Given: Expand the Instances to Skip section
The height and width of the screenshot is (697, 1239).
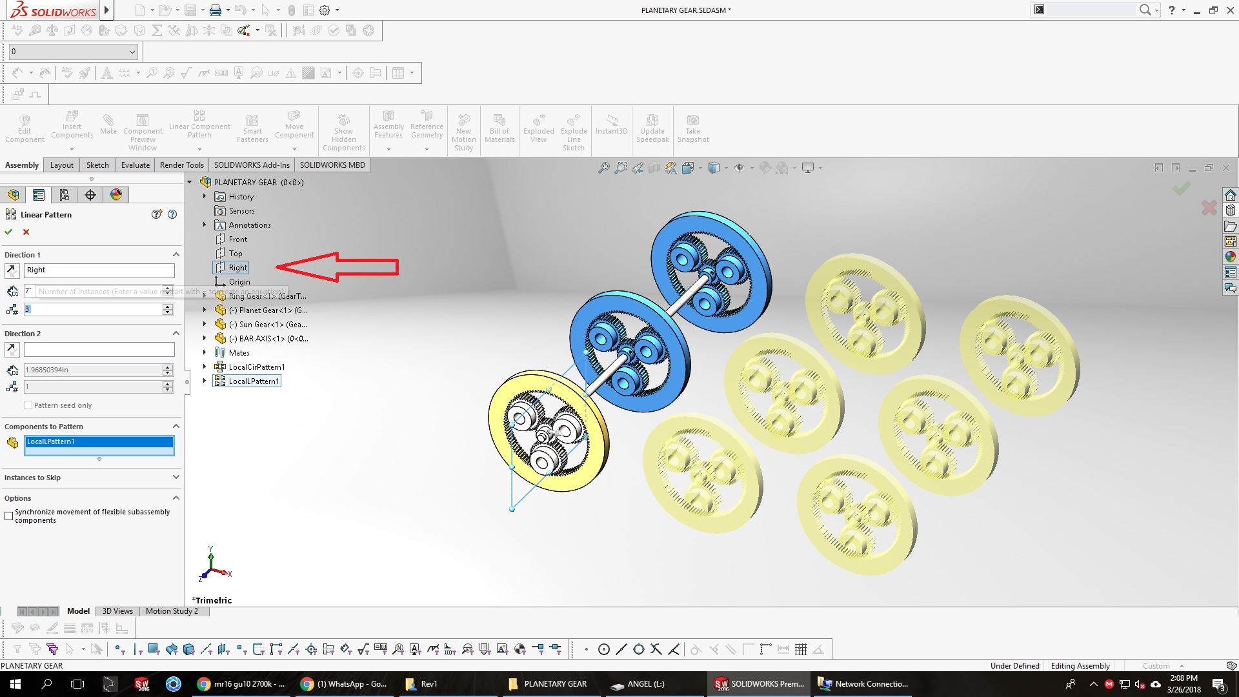Looking at the screenshot, I should click(x=176, y=478).
